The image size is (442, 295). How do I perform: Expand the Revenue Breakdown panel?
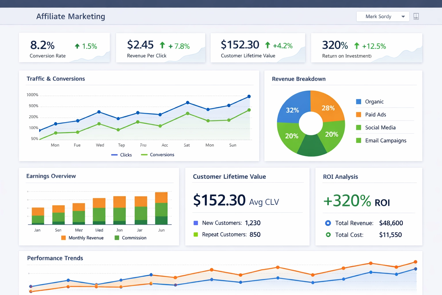pos(298,79)
